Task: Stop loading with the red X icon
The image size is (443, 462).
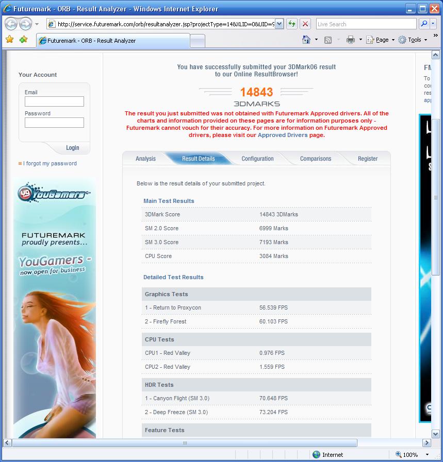Action: [305, 24]
